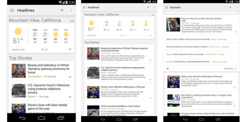This screenshot has height=122, width=247.
Task: Expand the weather card on the middle phone
Action: (151, 36)
